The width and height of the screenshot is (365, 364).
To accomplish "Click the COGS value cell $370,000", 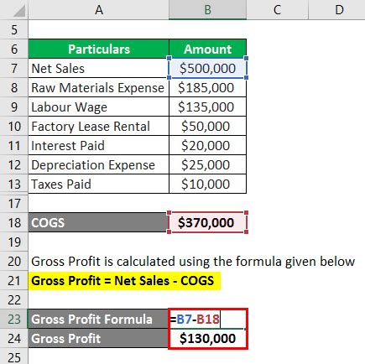I will pyautogui.click(x=207, y=223).
